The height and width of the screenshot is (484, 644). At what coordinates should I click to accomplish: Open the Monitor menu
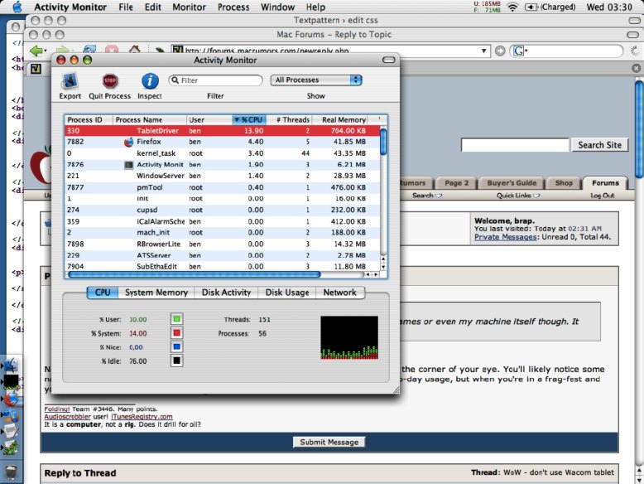pyautogui.click(x=189, y=7)
